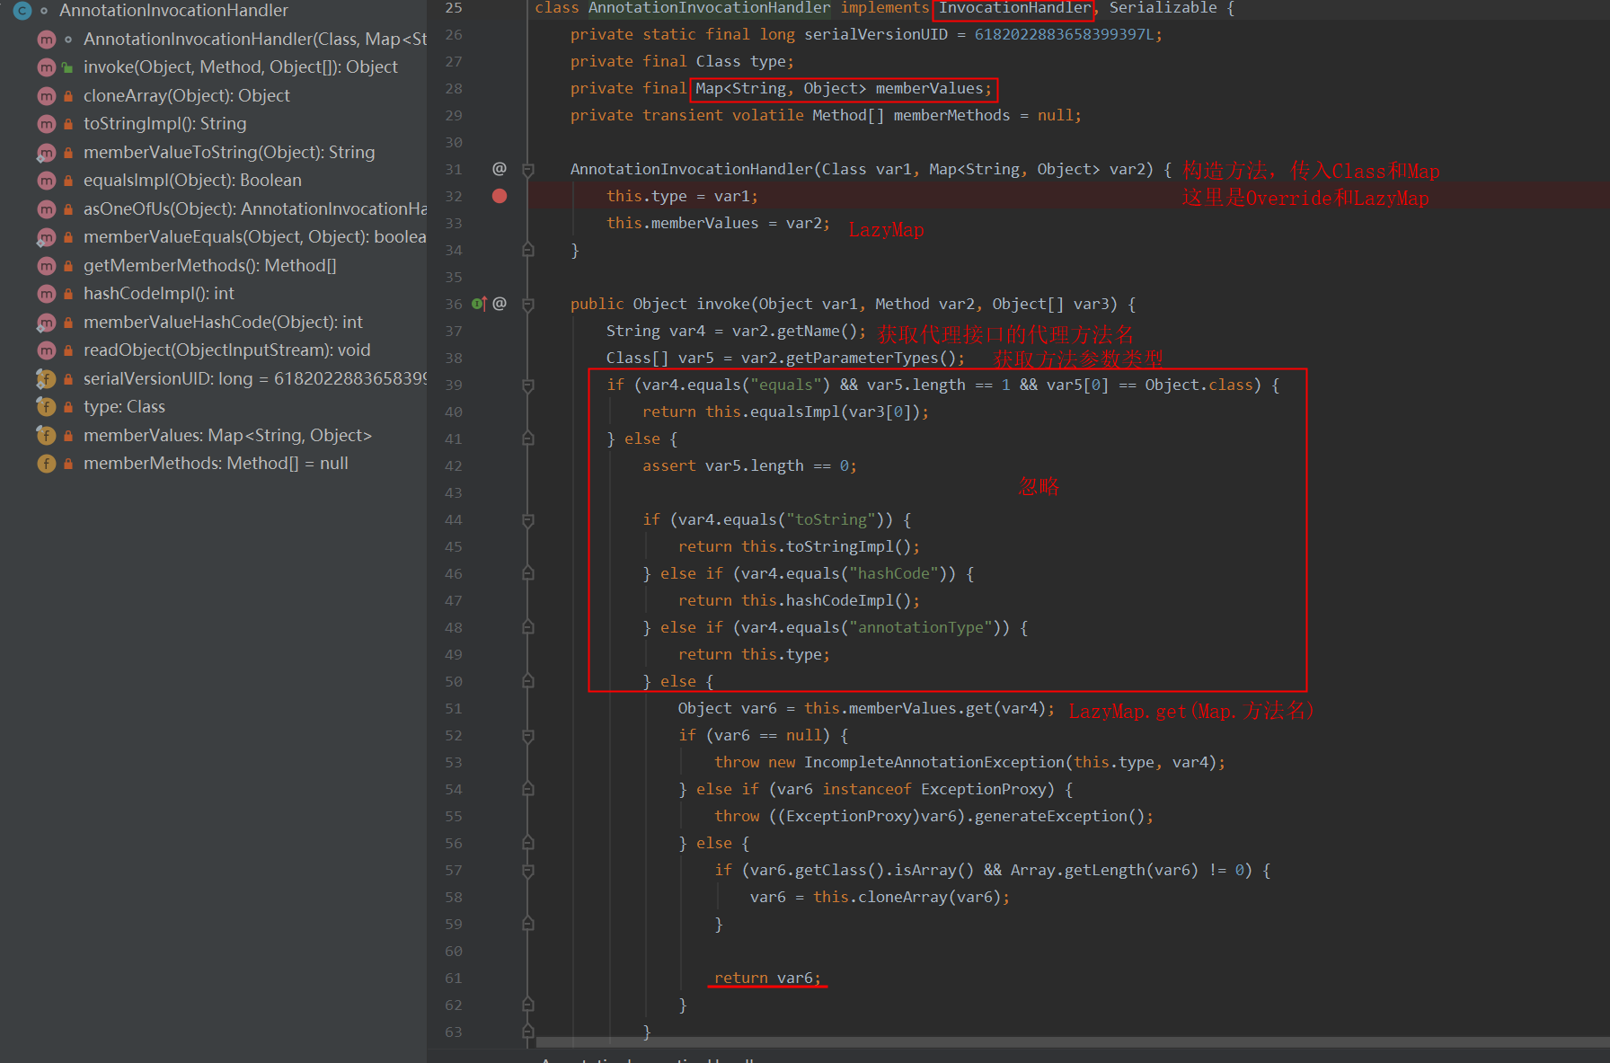
Task: Click the @ gutter icon on line 31
Action: click(x=500, y=169)
